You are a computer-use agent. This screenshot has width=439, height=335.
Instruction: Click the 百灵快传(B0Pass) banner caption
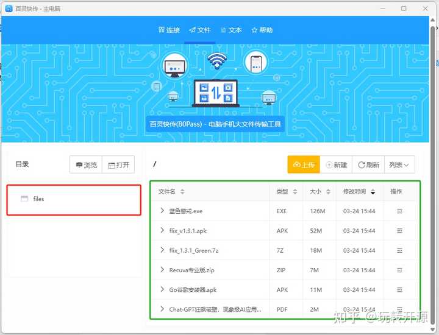click(x=215, y=124)
